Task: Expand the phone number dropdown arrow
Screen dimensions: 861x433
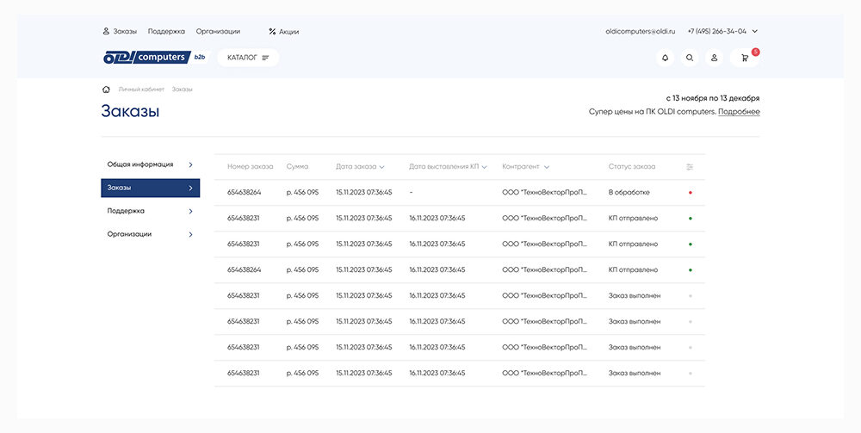Action: (755, 31)
